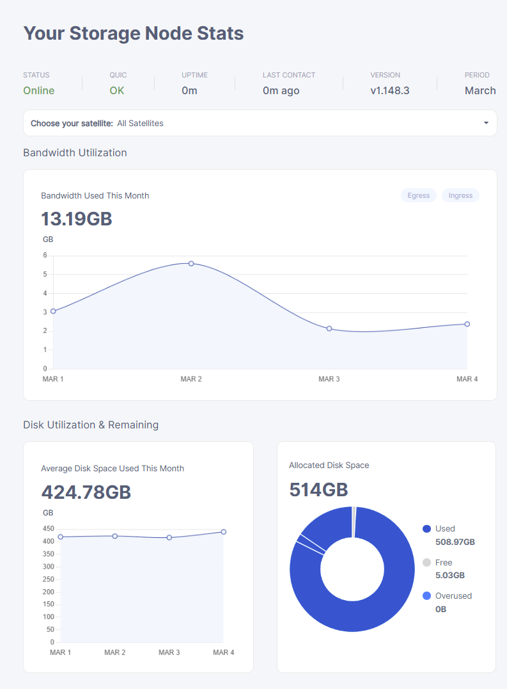Click the light blue Overused legend dot

click(427, 596)
